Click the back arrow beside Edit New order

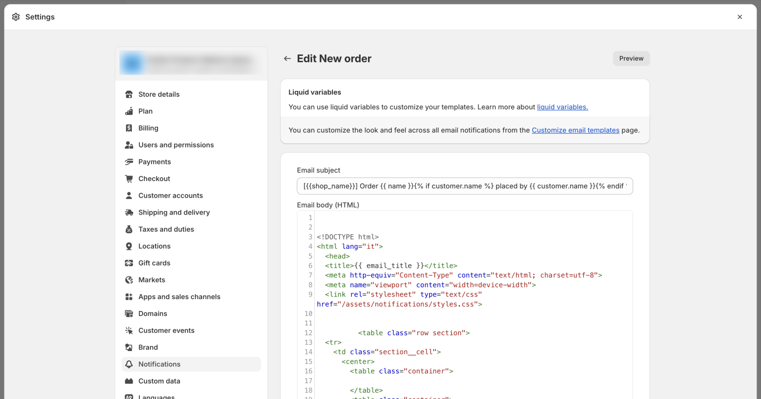pyautogui.click(x=287, y=58)
